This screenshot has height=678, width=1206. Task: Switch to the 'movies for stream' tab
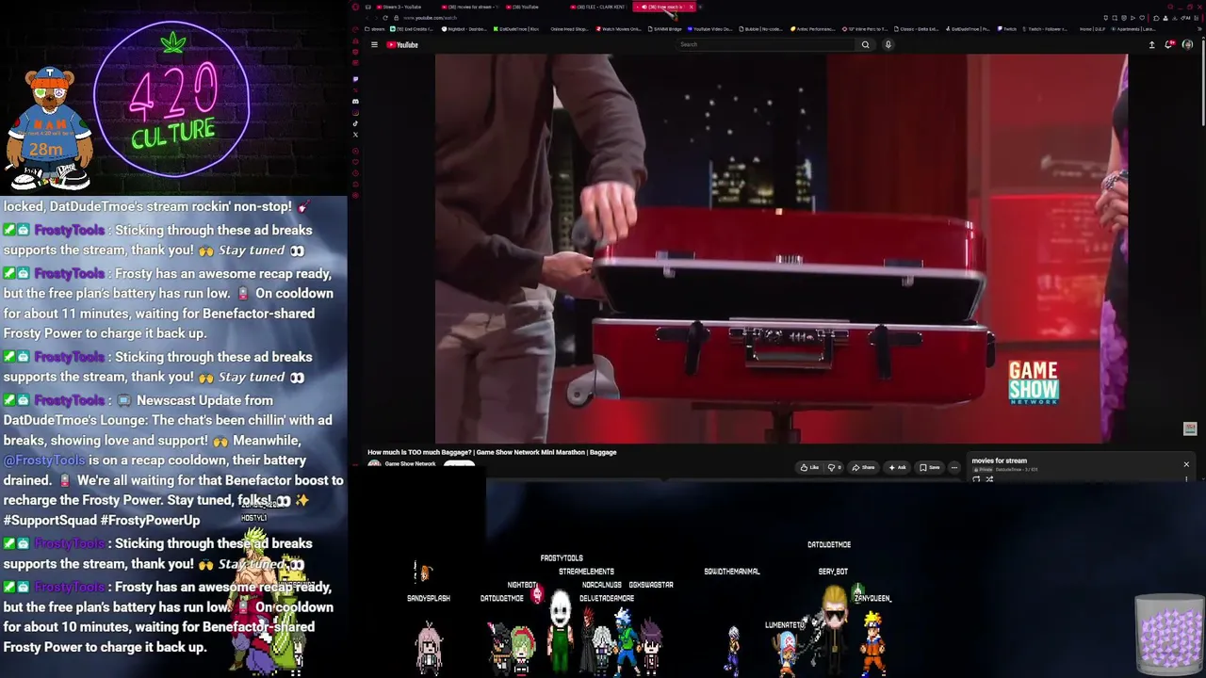point(468,7)
